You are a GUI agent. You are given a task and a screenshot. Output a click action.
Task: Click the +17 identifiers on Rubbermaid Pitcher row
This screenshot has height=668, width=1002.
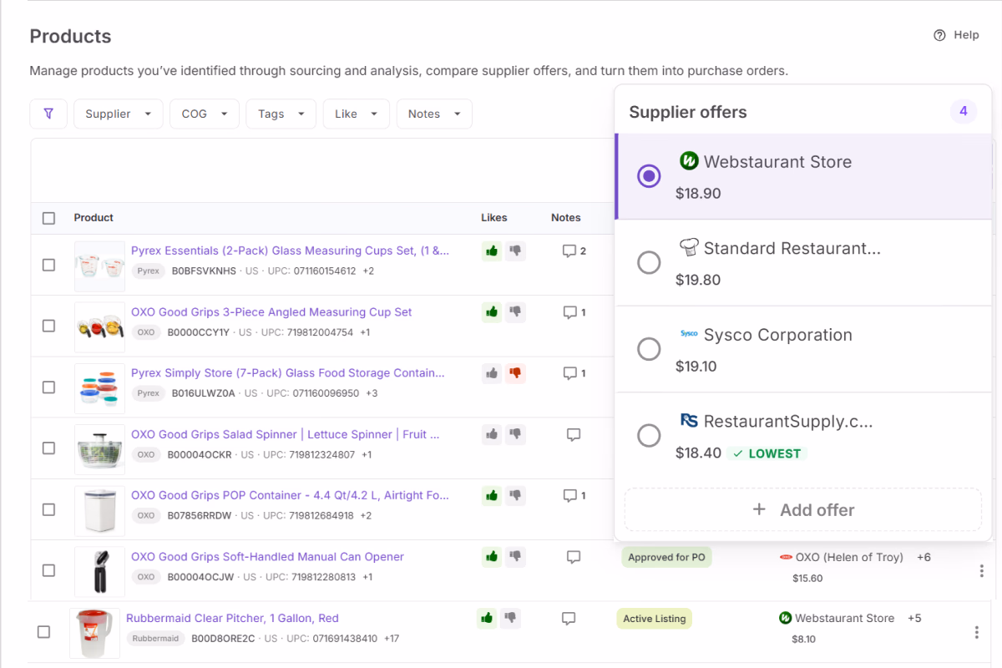(392, 639)
